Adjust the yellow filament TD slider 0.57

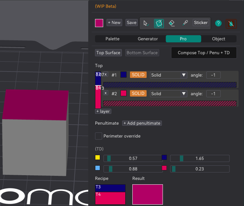point(133,158)
